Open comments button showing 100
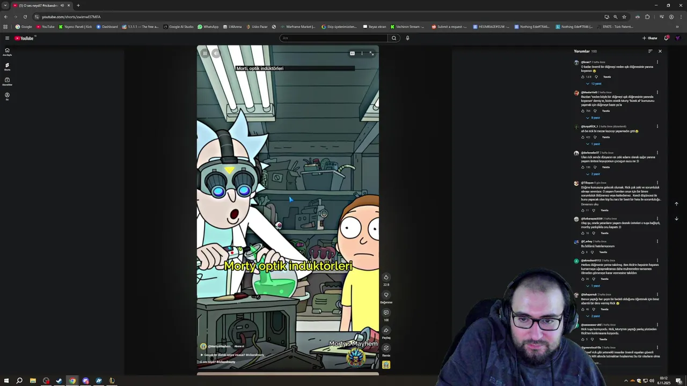The height and width of the screenshot is (386, 687). [386, 313]
